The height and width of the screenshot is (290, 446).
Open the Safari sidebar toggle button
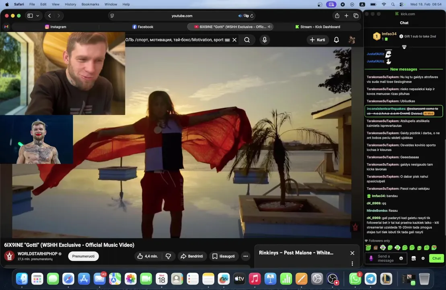point(30,16)
